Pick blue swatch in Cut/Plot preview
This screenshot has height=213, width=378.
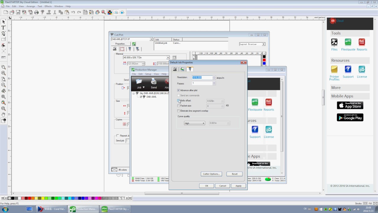[264, 63]
